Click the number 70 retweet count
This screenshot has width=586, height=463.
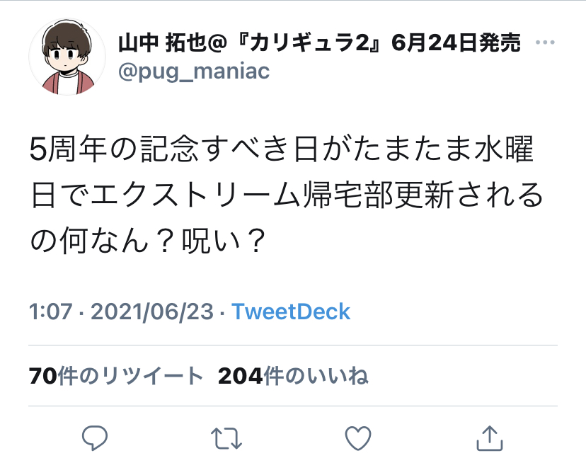click(43, 376)
